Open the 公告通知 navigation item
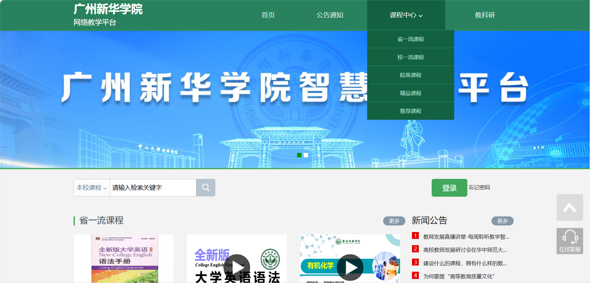The image size is (591, 283). pyautogui.click(x=330, y=15)
